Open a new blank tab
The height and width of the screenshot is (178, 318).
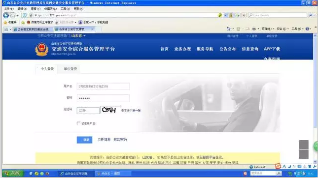click(x=99, y=30)
